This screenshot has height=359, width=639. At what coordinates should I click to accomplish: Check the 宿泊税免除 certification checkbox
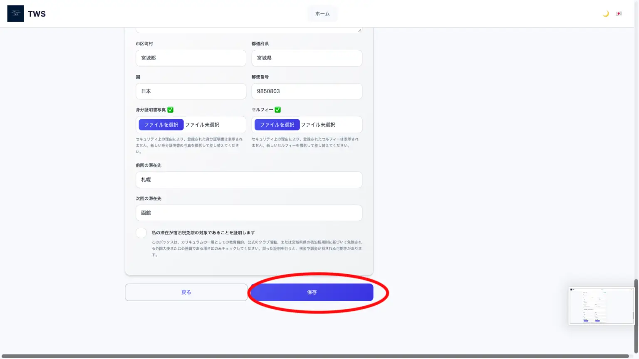click(141, 233)
